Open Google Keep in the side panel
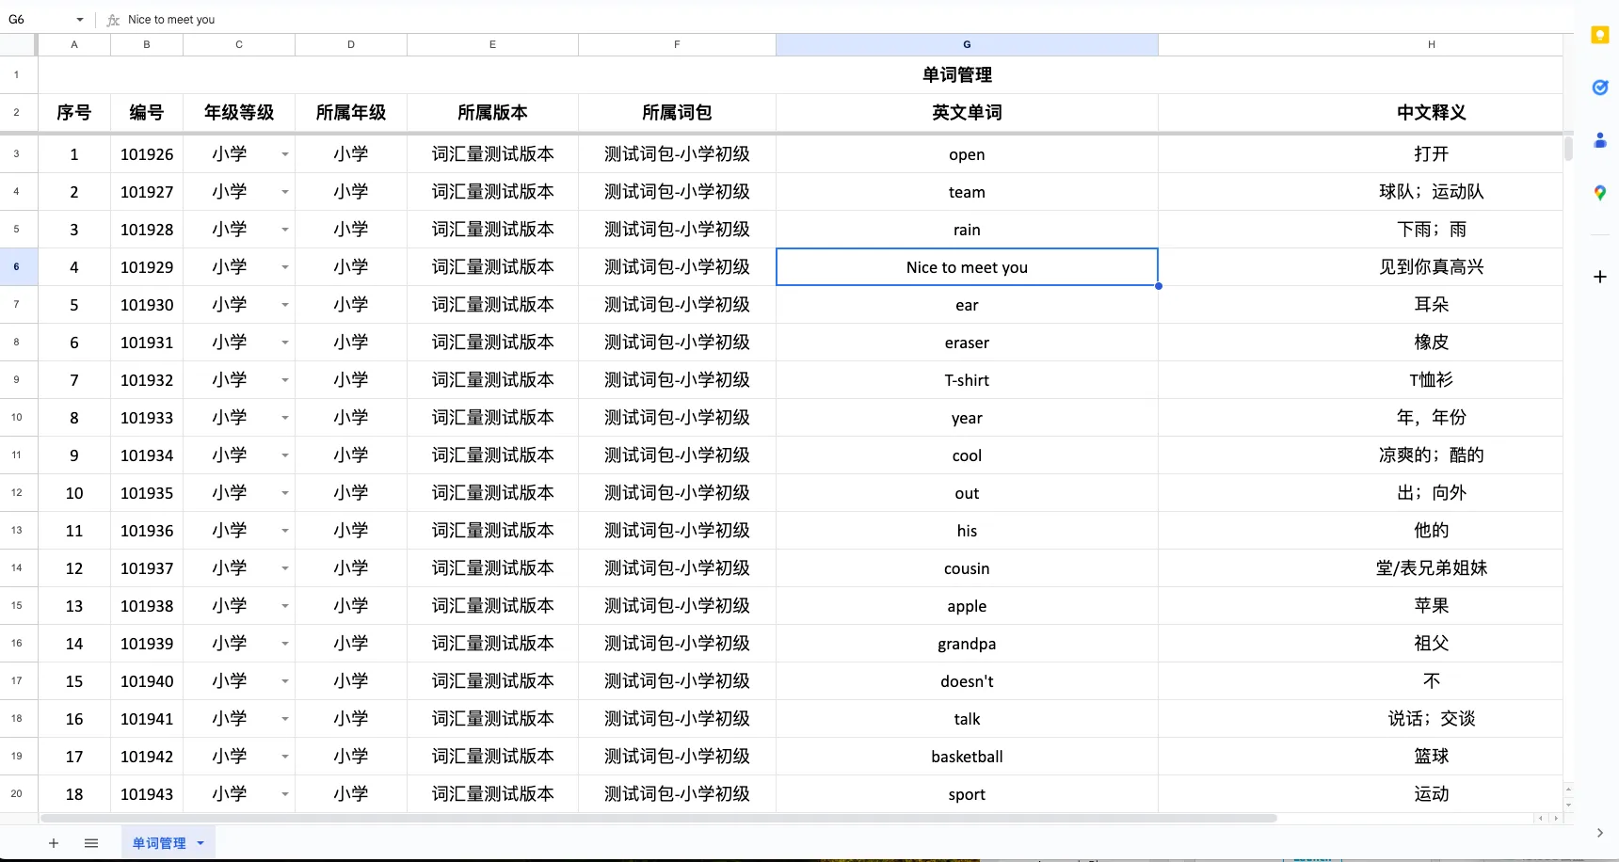 tap(1599, 35)
